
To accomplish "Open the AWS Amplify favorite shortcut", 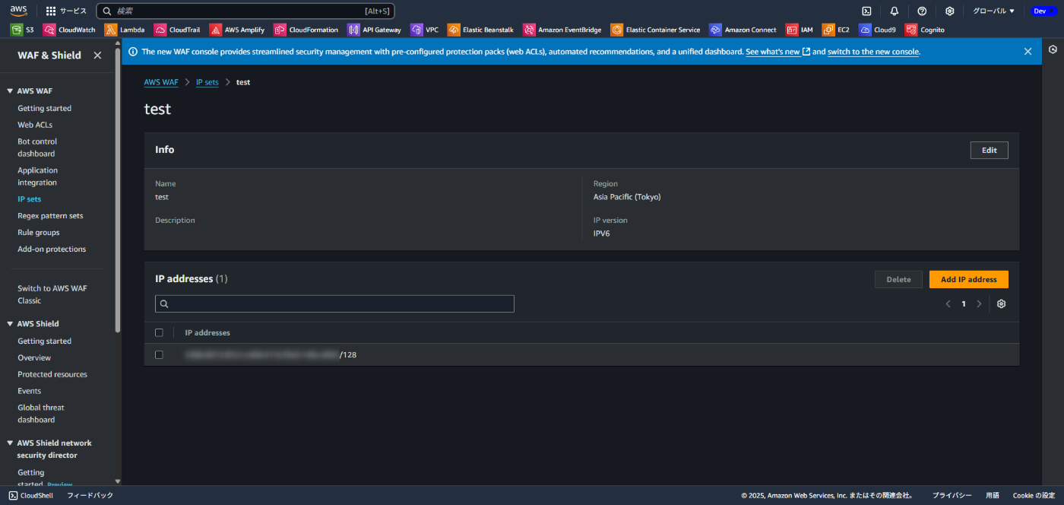I will tap(237, 30).
